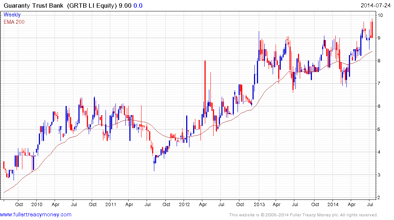Click the x-axis label 2012

click(184, 204)
